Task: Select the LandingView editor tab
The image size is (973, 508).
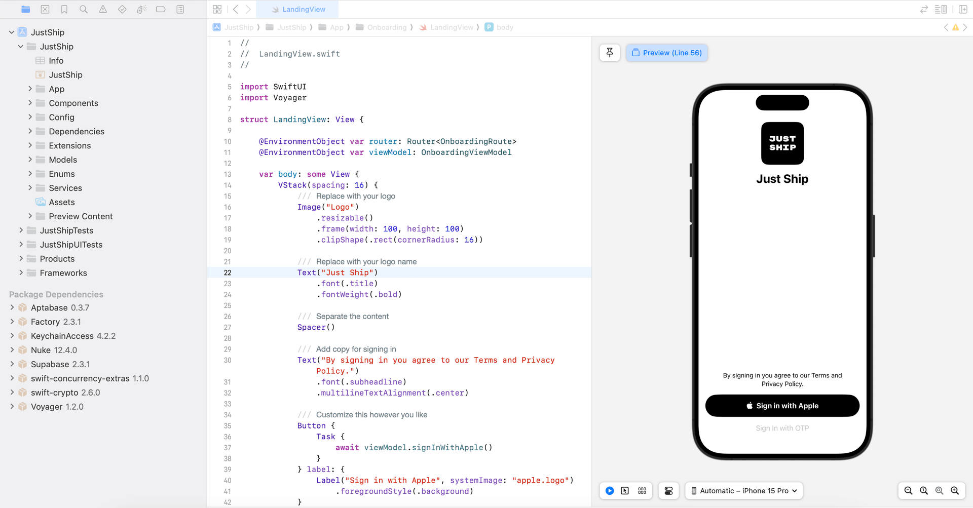Action: (x=297, y=9)
